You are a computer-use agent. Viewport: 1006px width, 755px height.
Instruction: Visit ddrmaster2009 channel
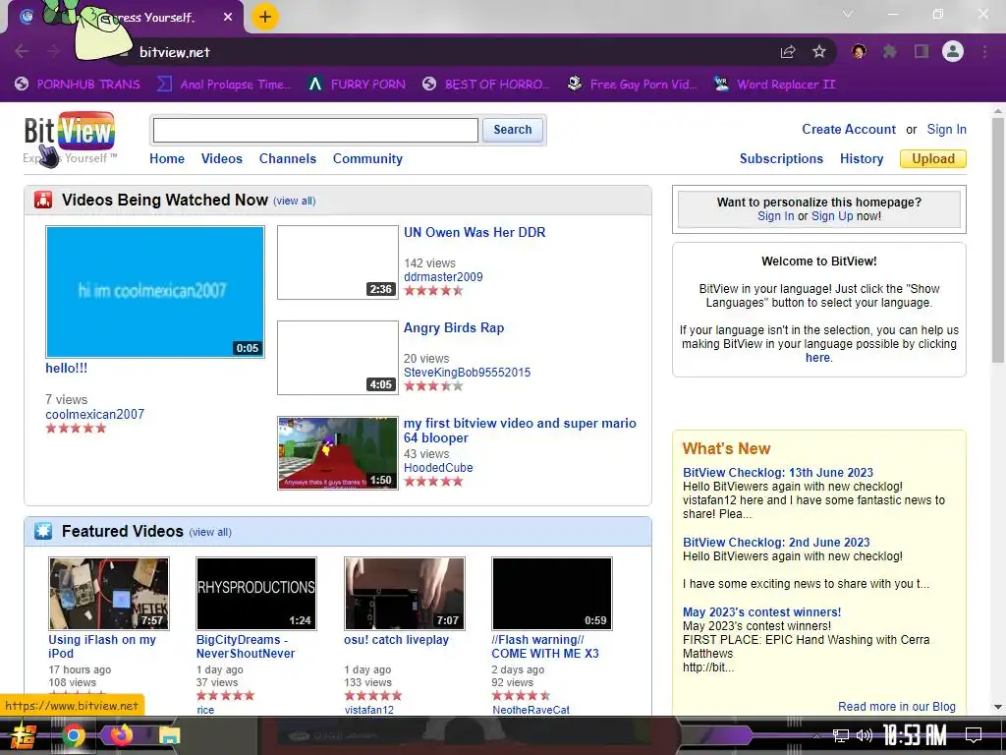pos(443,276)
